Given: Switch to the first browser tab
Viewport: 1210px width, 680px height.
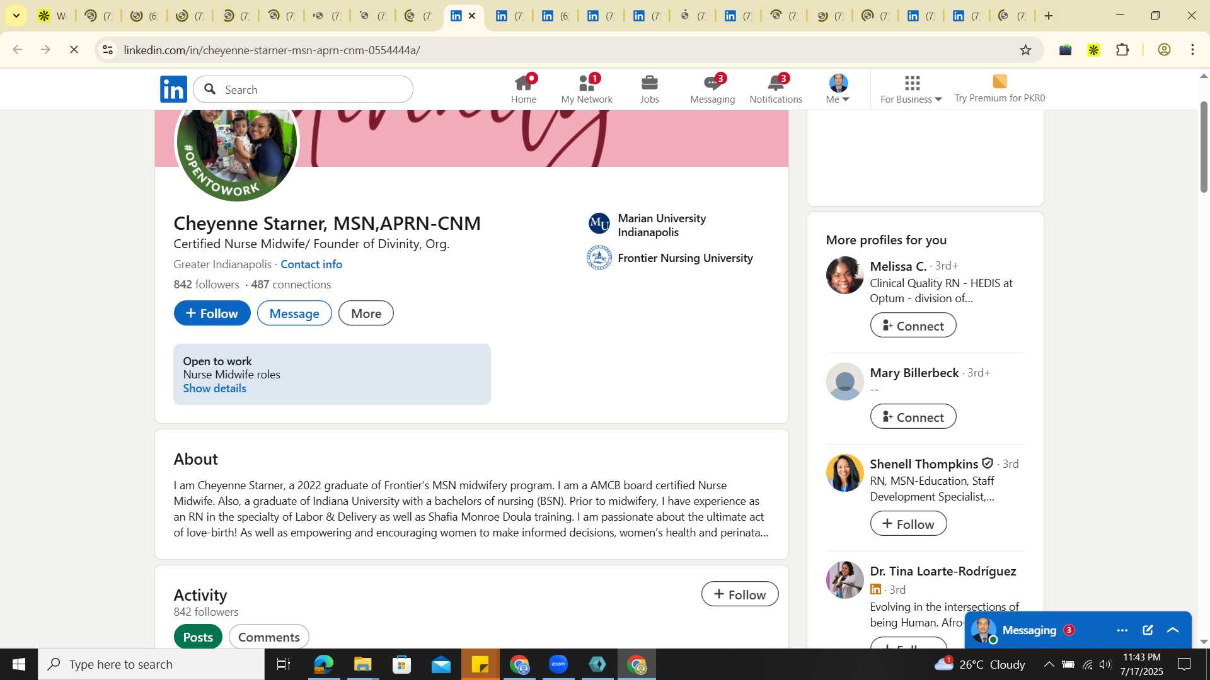Looking at the screenshot, I should (52, 16).
